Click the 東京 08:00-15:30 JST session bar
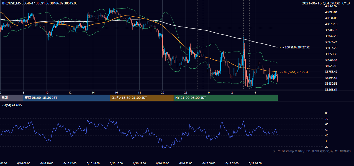This screenshot has height=166, width=354. pyautogui.click(x=66, y=98)
